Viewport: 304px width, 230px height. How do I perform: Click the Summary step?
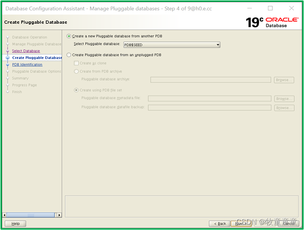tap(20, 78)
